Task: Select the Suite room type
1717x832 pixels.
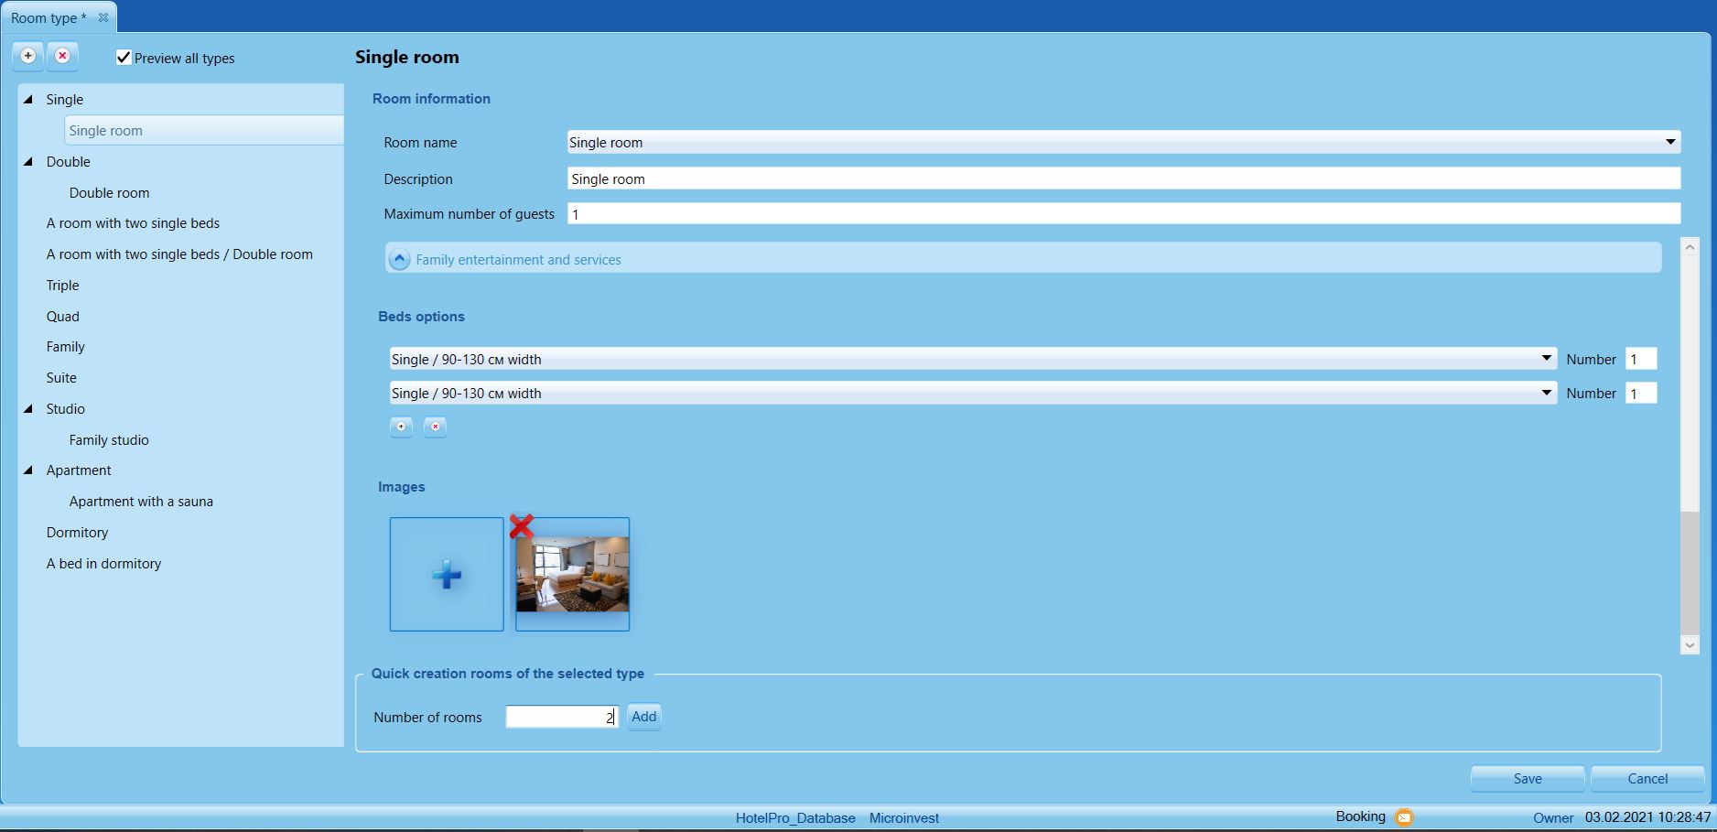Action: [x=61, y=378]
